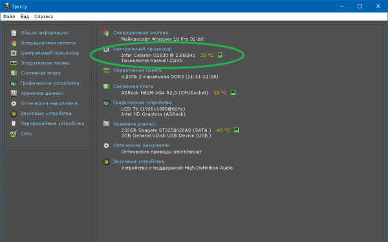388x242 pixels.
Task: Click the Общая информация sidebar icon
Action: (14, 33)
